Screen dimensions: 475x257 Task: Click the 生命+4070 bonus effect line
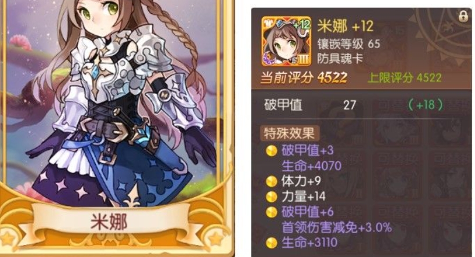[311, 165]
